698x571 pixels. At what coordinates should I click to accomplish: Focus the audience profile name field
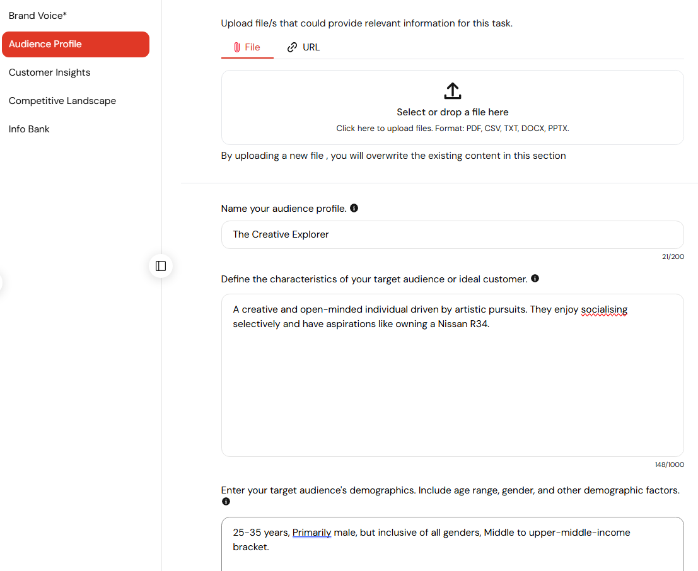[x=452, y=234]
